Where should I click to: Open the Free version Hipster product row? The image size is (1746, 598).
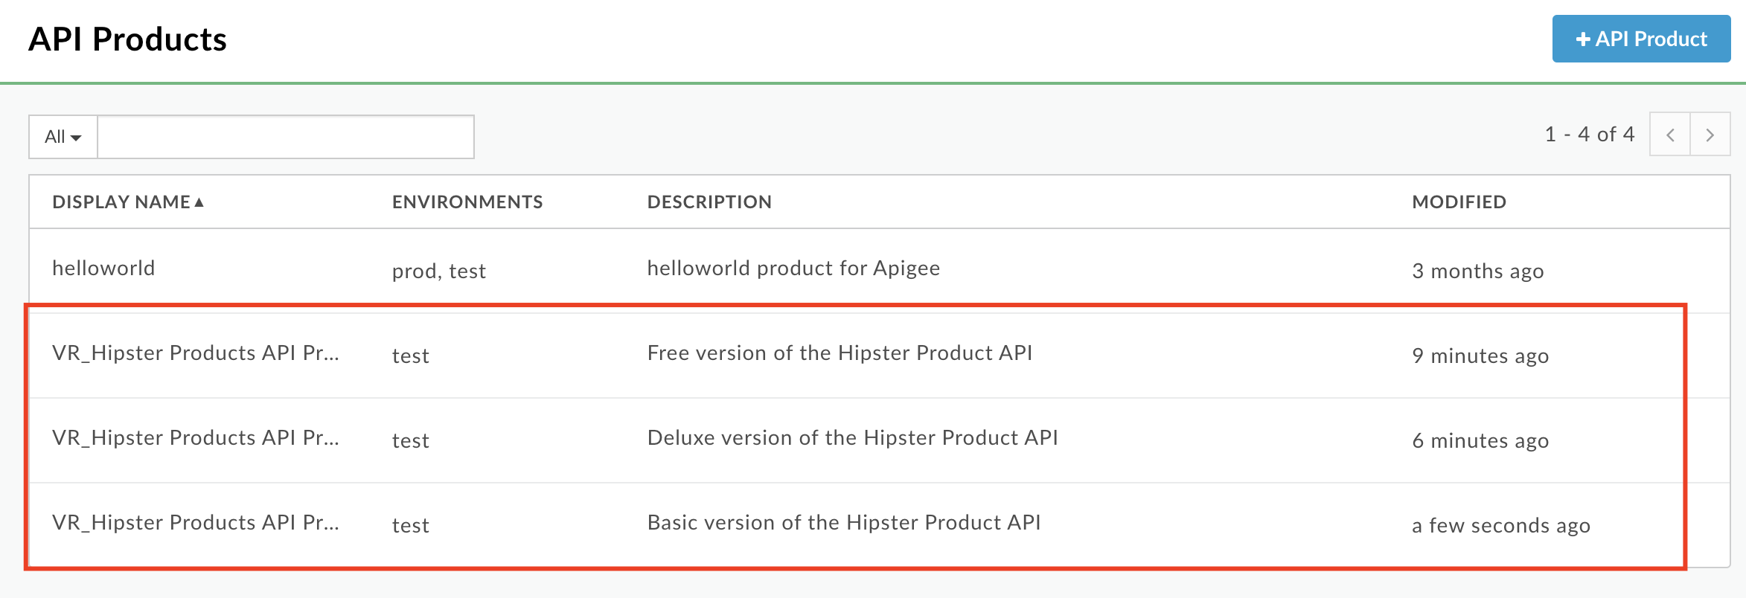click(880, 356)
